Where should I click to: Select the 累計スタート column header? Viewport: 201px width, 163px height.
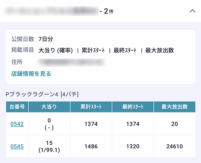[x=91, y=107]
